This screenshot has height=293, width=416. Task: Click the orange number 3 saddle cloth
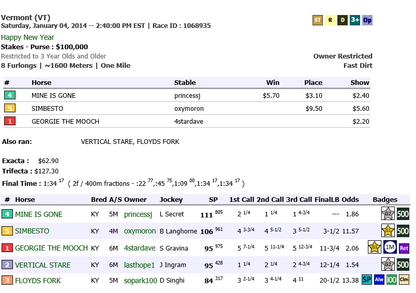click(7, 281)
